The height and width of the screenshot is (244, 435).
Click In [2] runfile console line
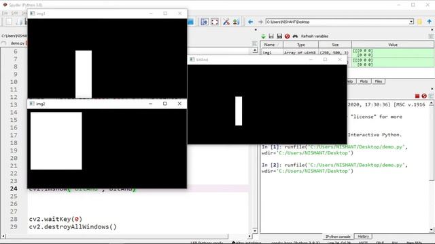(x=335, y=168)
